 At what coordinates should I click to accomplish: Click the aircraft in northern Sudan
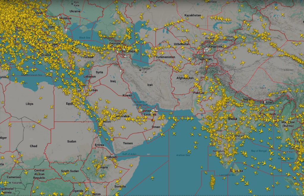[89, 128]
